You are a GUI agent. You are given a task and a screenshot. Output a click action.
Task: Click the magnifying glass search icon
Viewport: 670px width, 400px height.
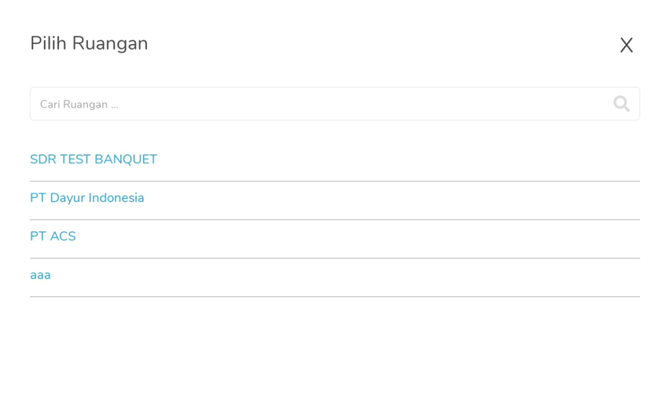pyautogui.click(x=621, y=104)
